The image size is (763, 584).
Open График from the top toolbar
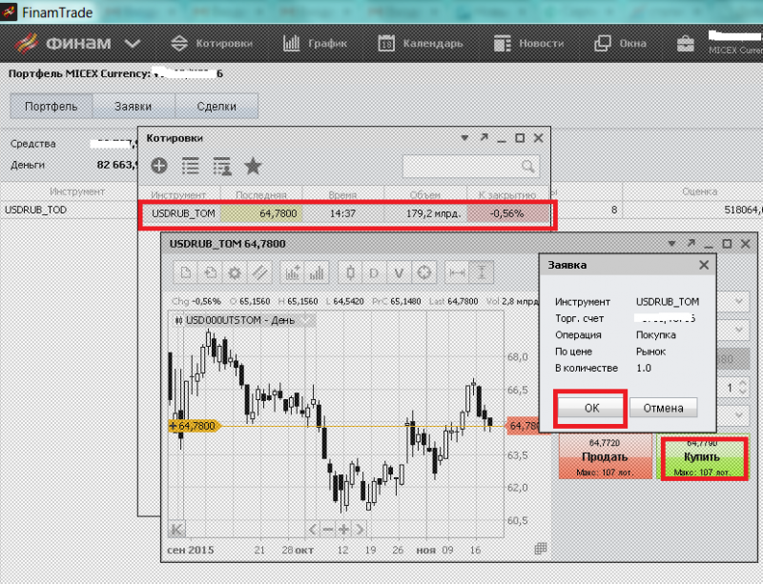[315, 43]
